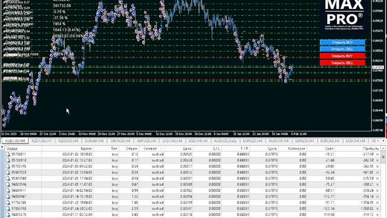
Task: Close the 0.48 lot order with its x
Action: coord(377,179)
